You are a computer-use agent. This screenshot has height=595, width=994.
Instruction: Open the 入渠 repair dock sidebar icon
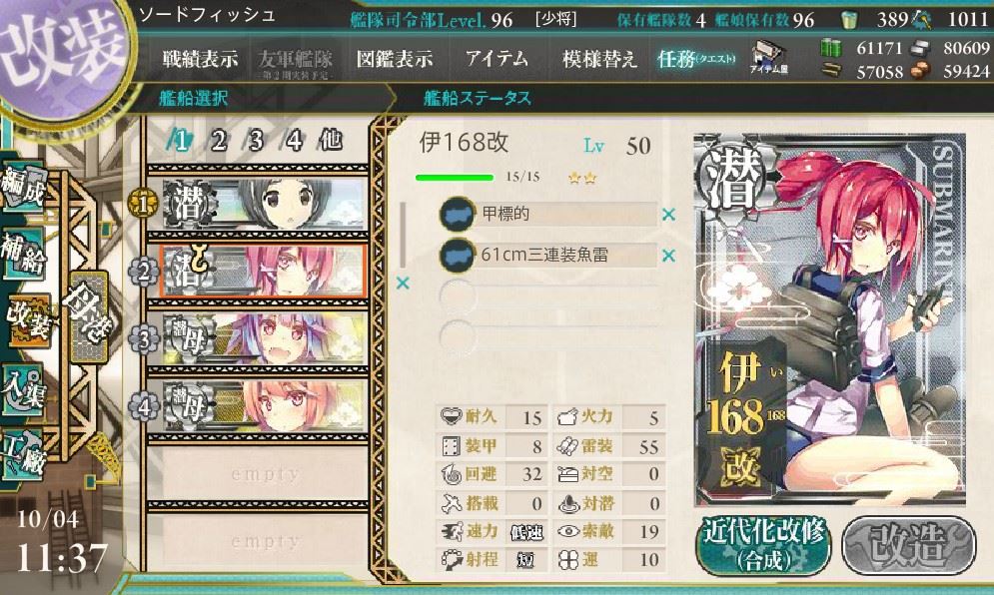coord(23,390)
